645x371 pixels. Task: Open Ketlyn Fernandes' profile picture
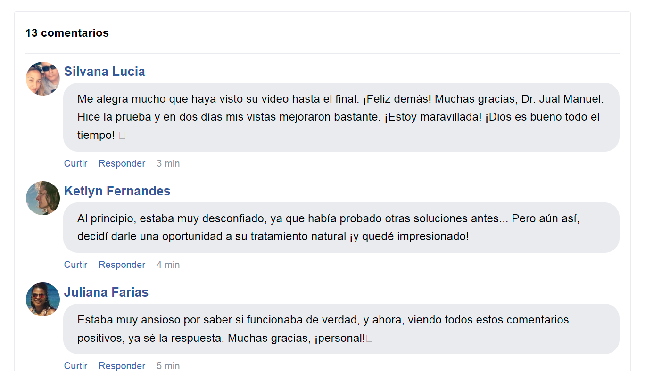pos(43,198)
